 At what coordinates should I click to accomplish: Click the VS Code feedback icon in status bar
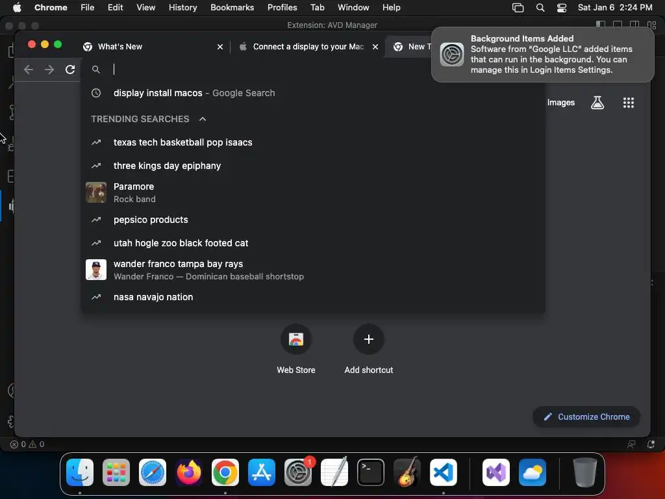coord(631,444)
